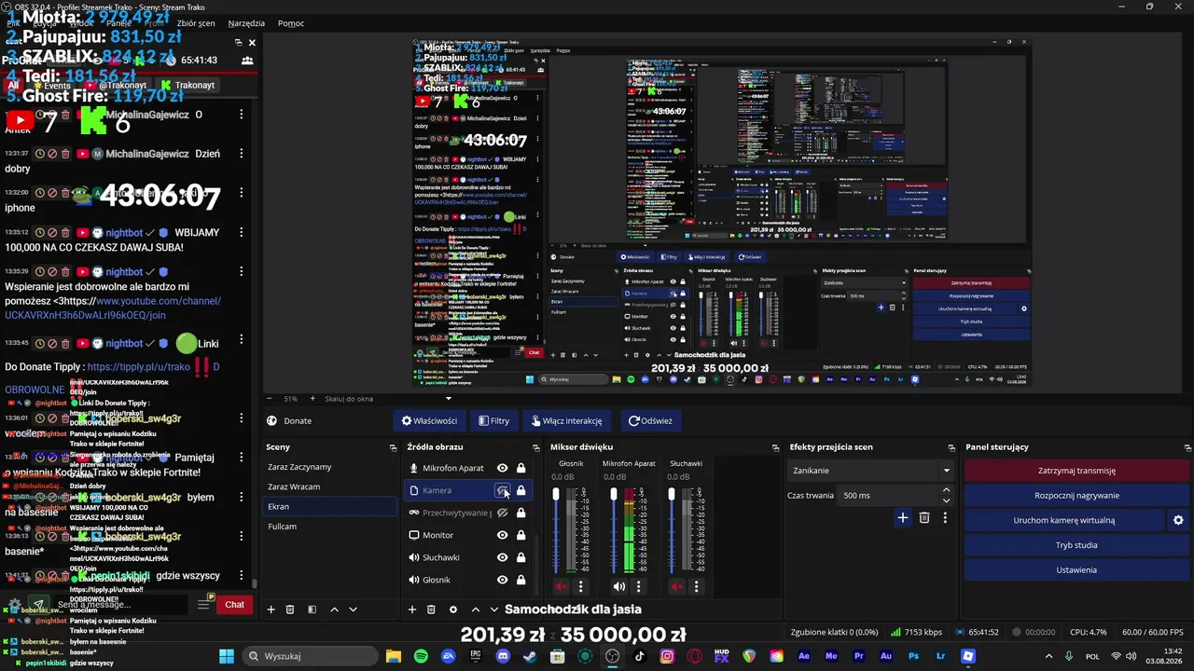Open the Narzędzia menu
Viewport: 1194px width, 671px height.
246,23
